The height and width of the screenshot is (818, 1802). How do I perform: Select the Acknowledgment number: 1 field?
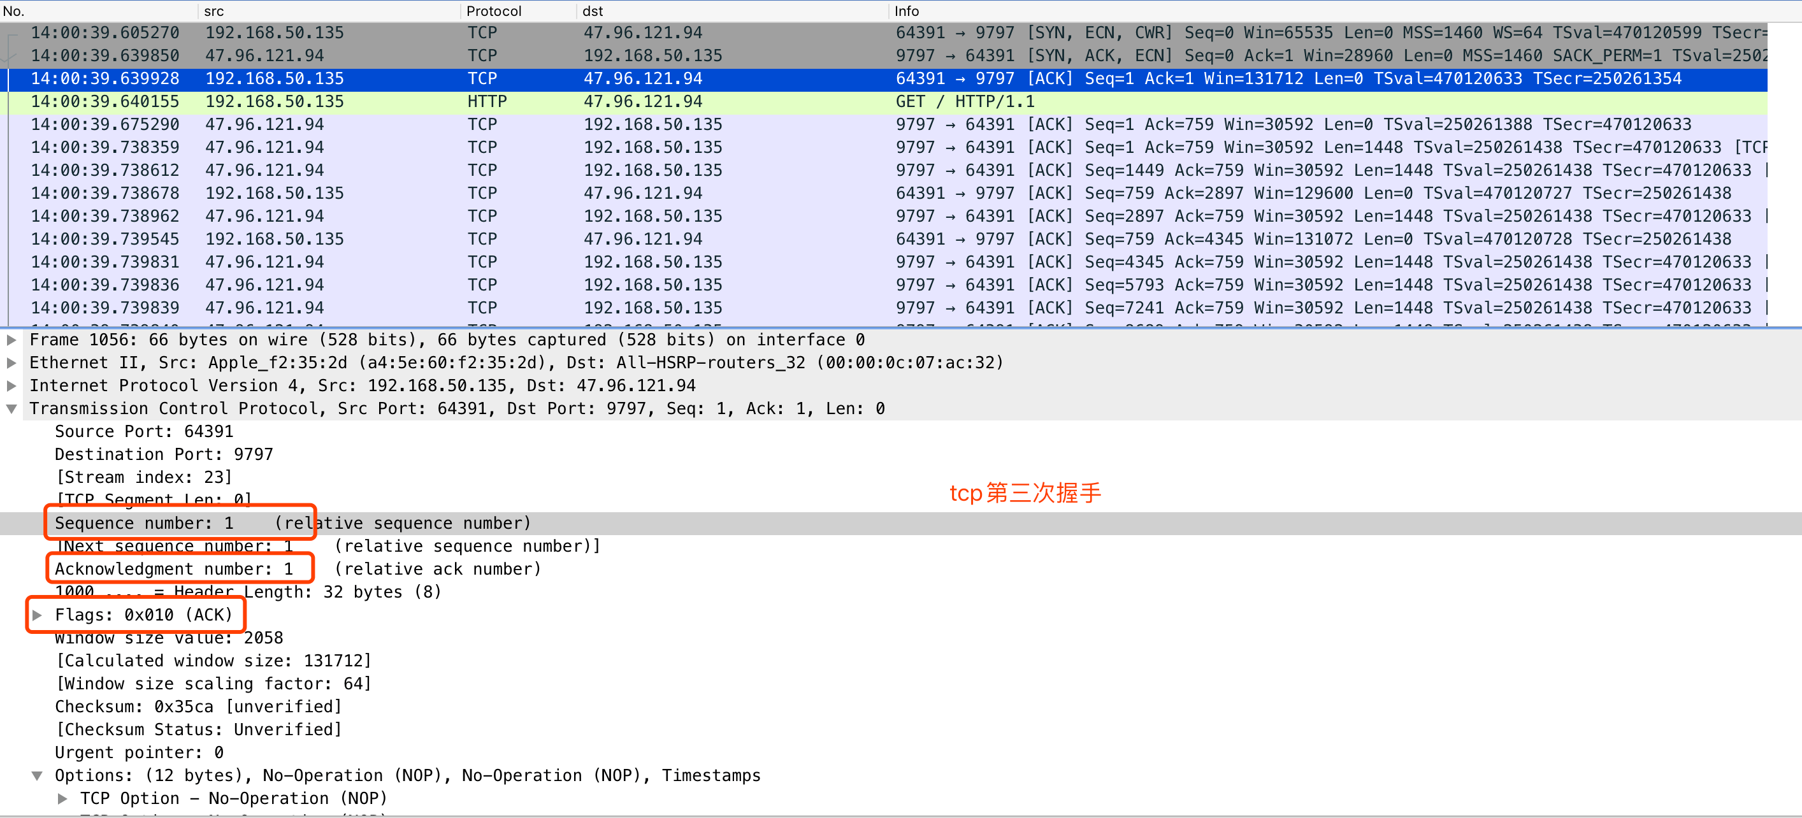(x=901, y=571)
